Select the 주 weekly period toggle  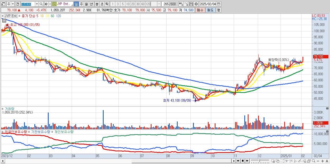81,4
